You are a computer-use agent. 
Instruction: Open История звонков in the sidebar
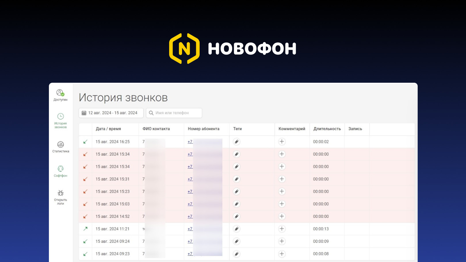60,121
